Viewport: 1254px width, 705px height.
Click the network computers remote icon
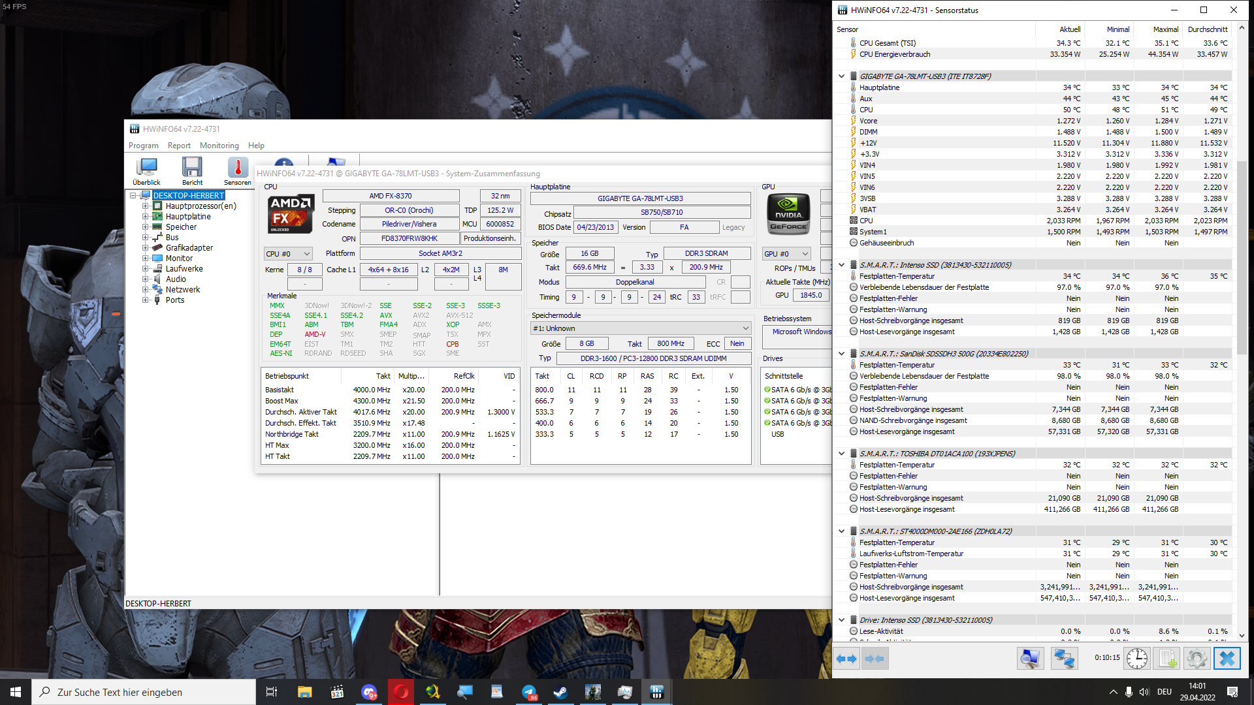[x=1063, y=659]
